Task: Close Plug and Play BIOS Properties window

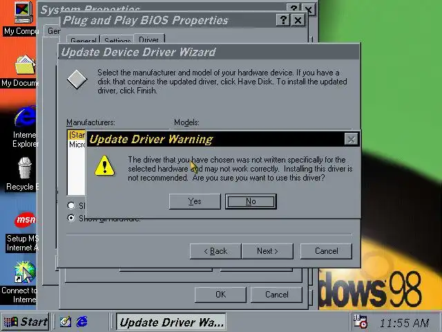Action: pos(298,20)
